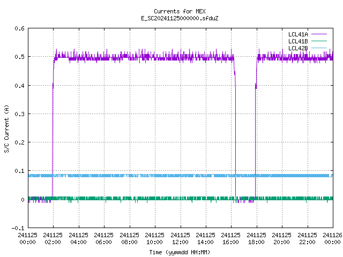The width and height of the screenshot is (343, 257).
Task: Click the 241126 00:00 x-axis tick label
Action: 332,239
